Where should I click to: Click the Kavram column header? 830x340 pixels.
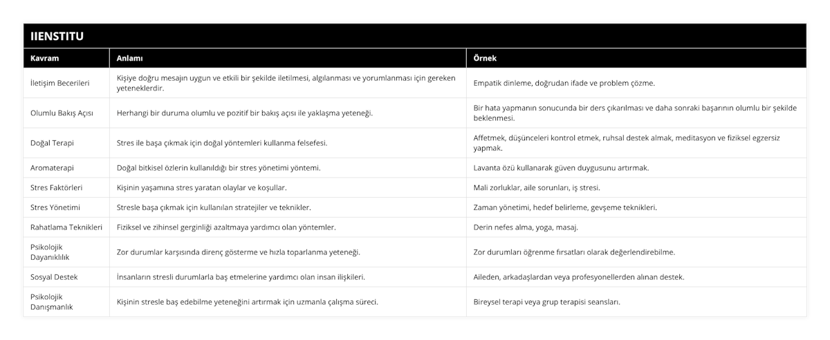pyautogui.click(x=44, y=59)
